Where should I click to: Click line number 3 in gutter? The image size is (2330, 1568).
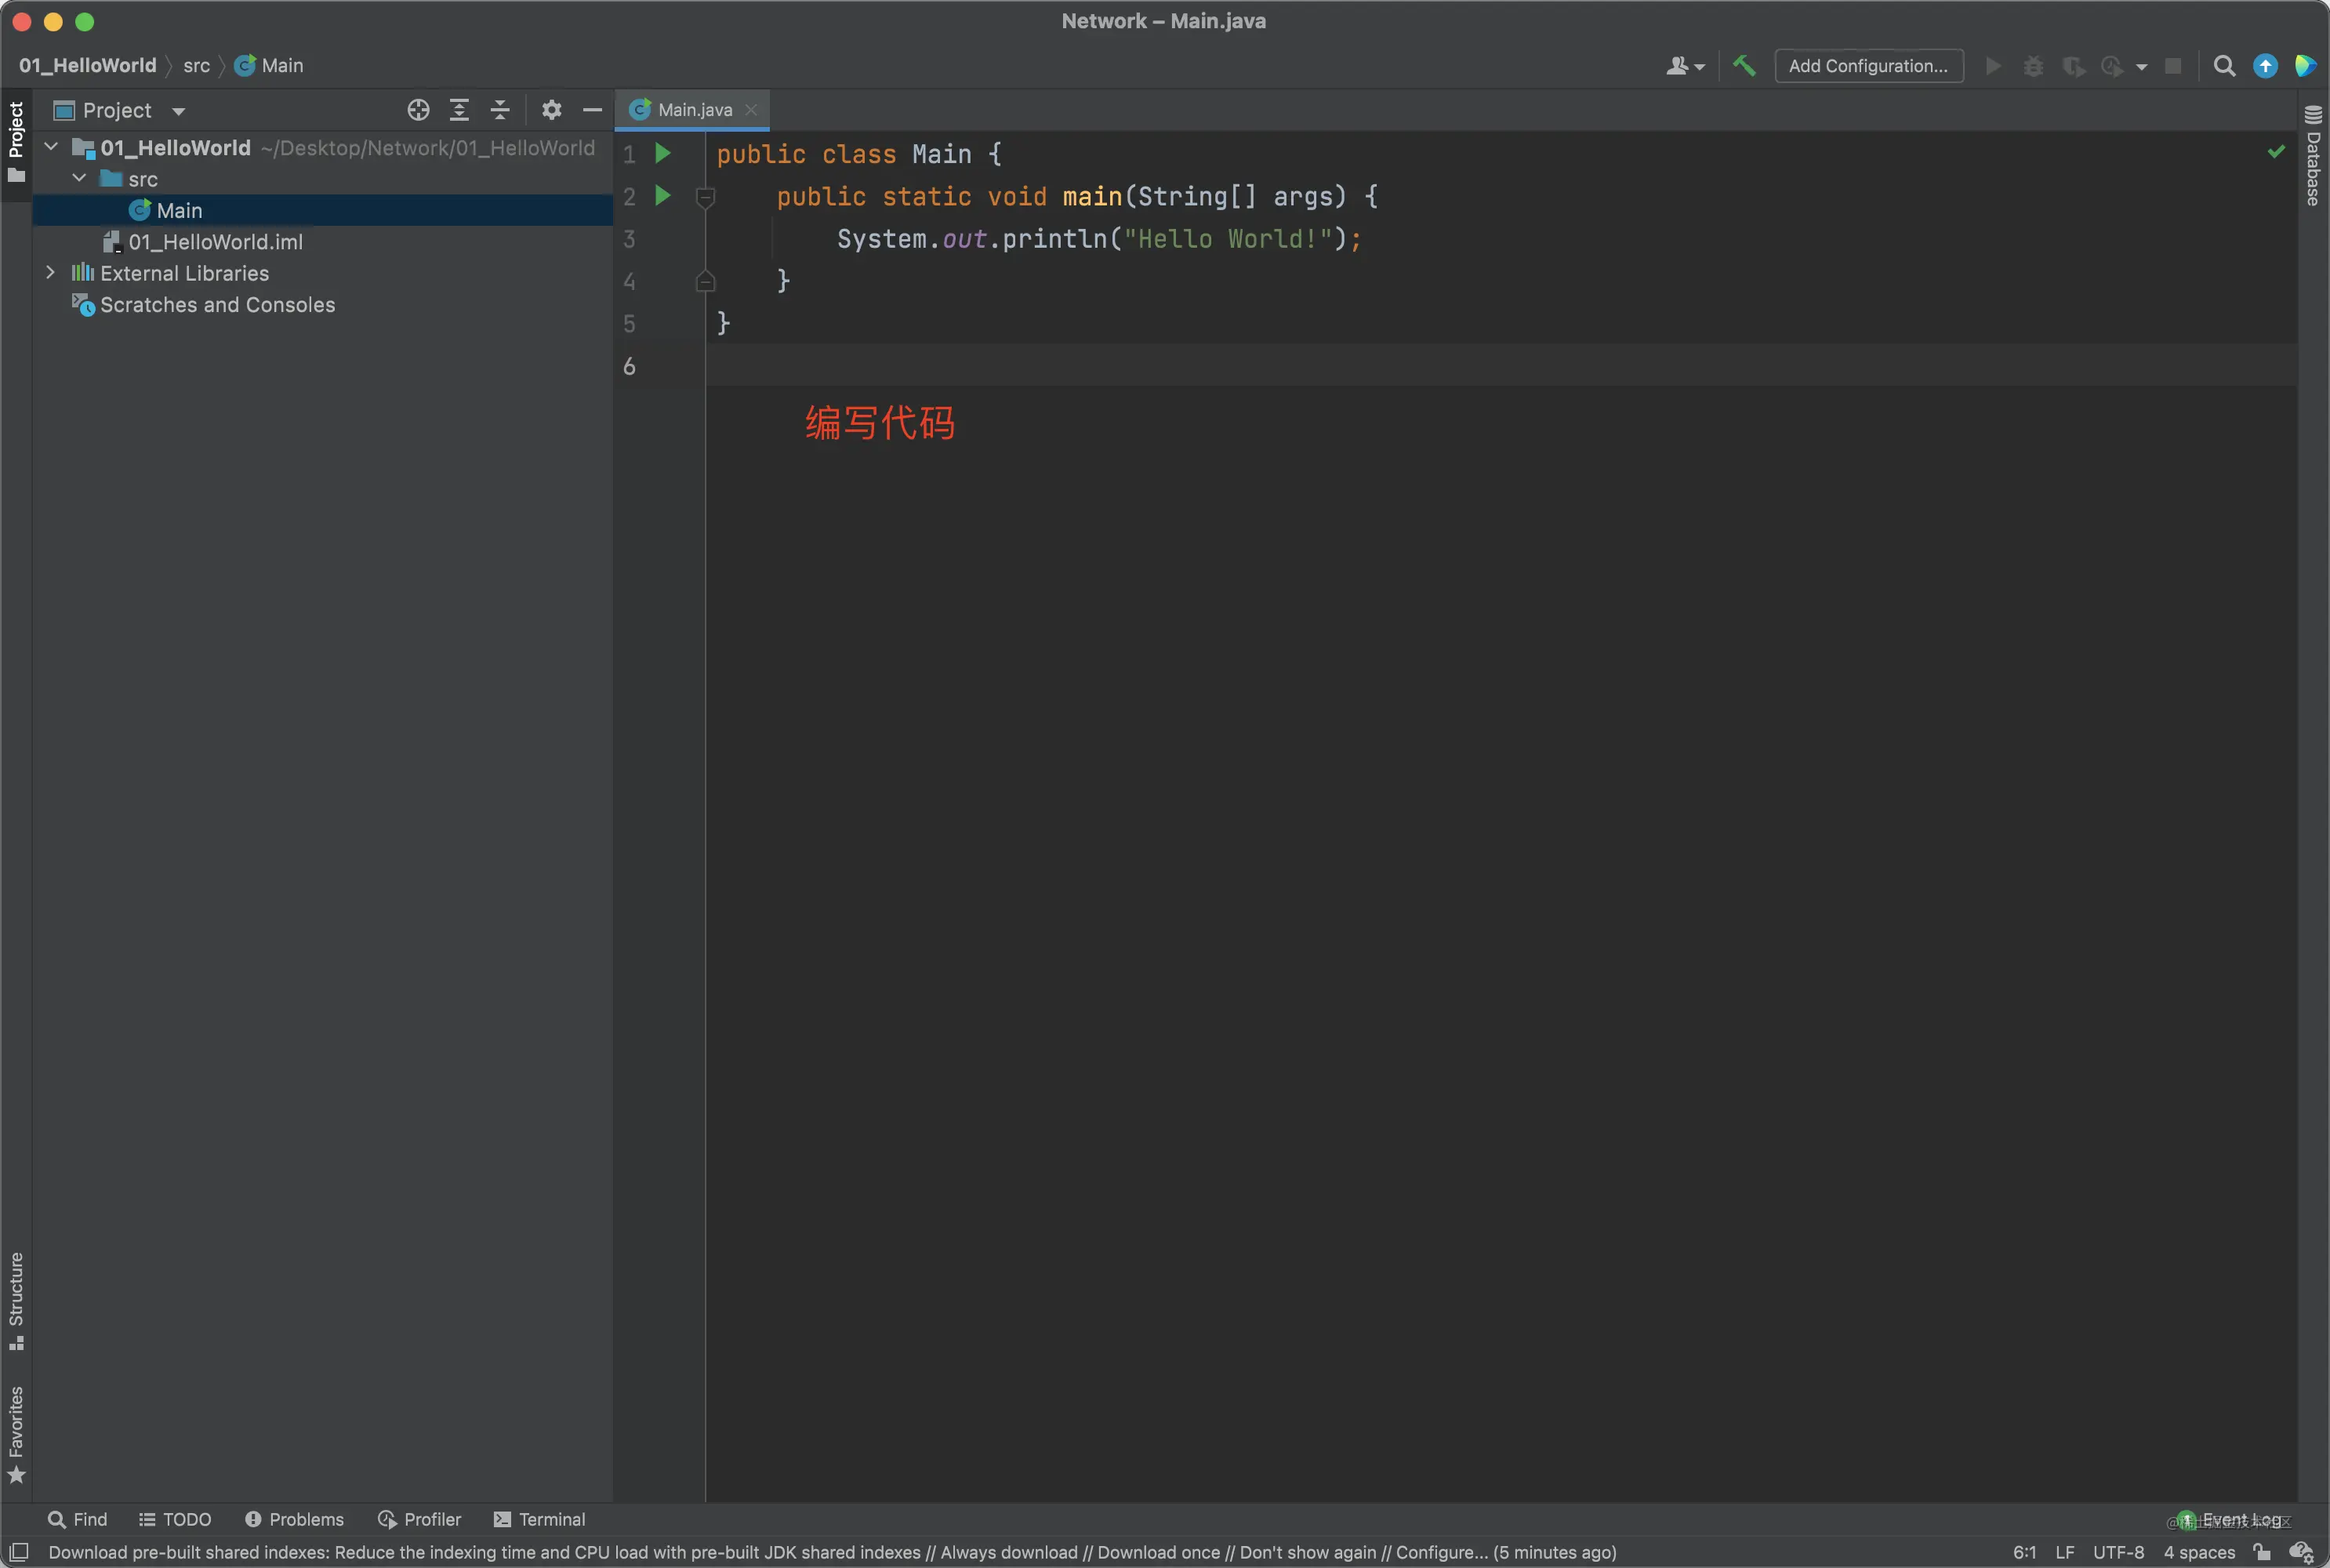click(x=629, y=239)
